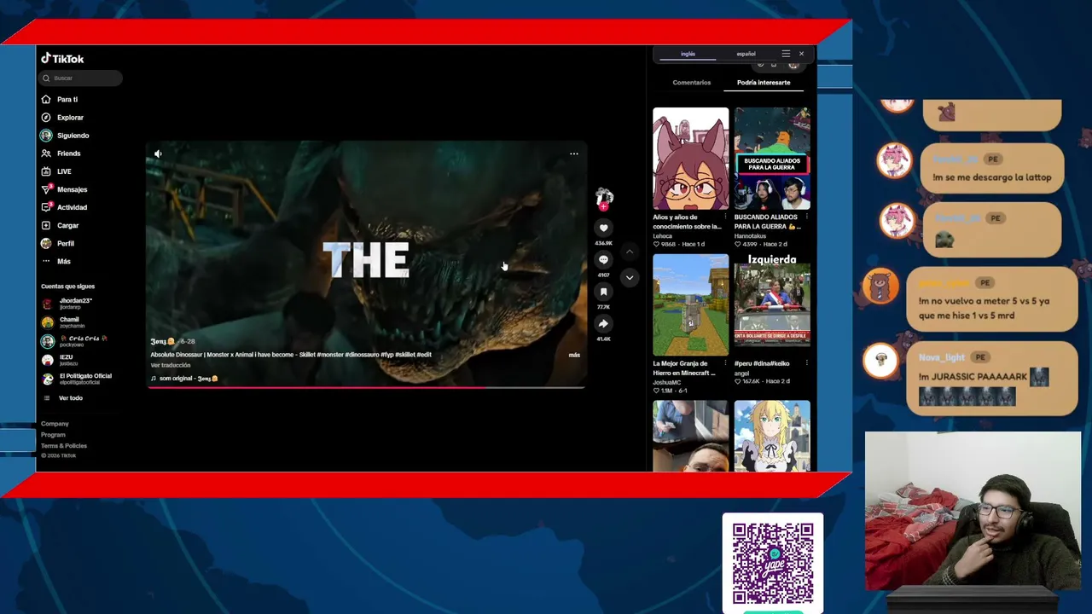The height and width of the screenshot is (614, 1092).
Task: Click the Más three-dots icon in sidebar
Action: [46, 261]
